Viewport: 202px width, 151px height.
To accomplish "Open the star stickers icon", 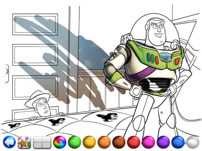I will [x=24, y=142].
